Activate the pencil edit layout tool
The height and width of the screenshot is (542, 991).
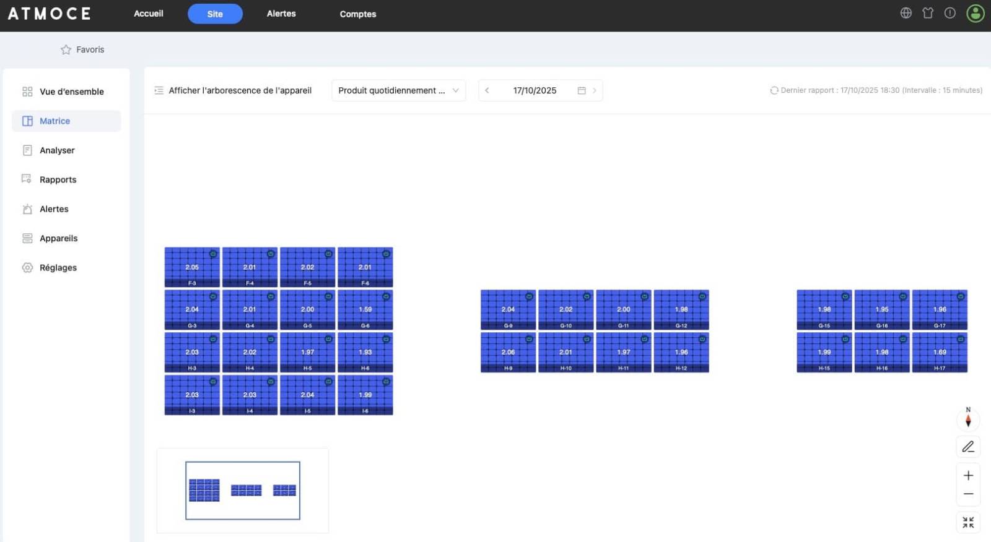(968, 446)
